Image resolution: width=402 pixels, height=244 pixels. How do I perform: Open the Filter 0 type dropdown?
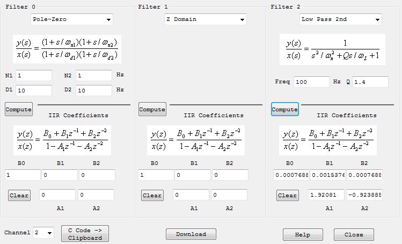point(71,19)
